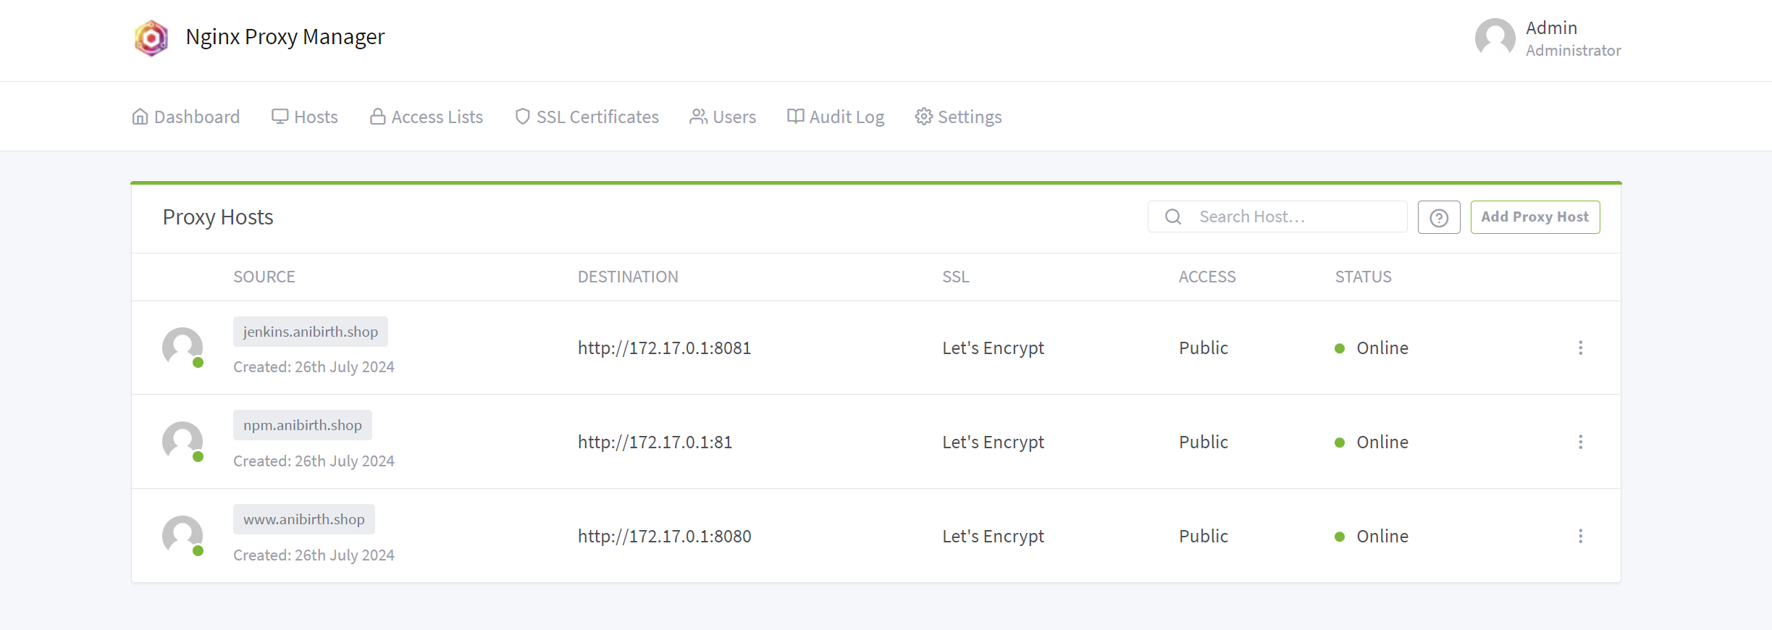Open actions menu for npm.anibirth.shop row

pyautogui.click(x=1580, y=442)
